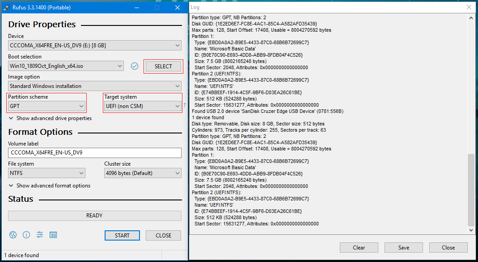
Task: Open the Partition scheme GPT dropdown
Action: (47, 106)
